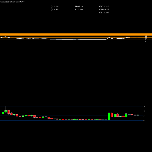
Task: Click the white indicator line peak near the left
Action: 5,36
